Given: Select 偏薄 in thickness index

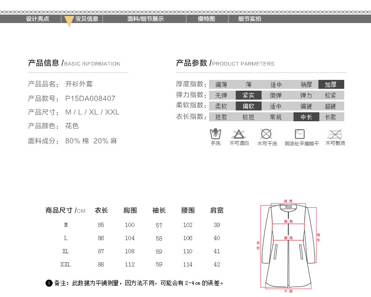Looking at the screenshot, I should [x=221, y=85].
